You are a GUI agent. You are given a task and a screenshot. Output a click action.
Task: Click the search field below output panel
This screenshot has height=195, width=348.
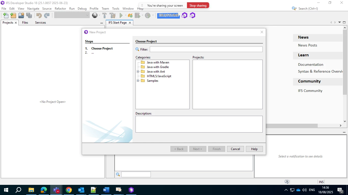pos(136,174)
